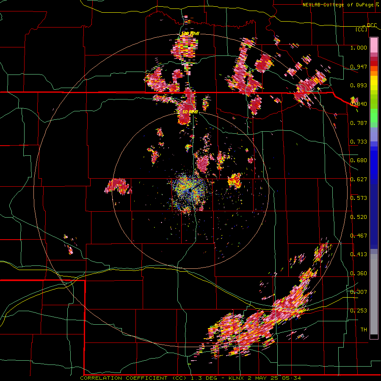Click the 0.573 legend value
Image resolution: width=381 pixels, height=381 pixels.
tap(359, 198)
